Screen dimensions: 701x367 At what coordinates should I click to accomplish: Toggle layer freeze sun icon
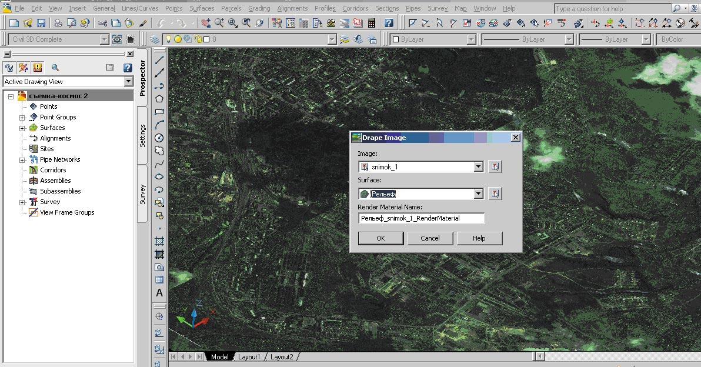[178, 39]
